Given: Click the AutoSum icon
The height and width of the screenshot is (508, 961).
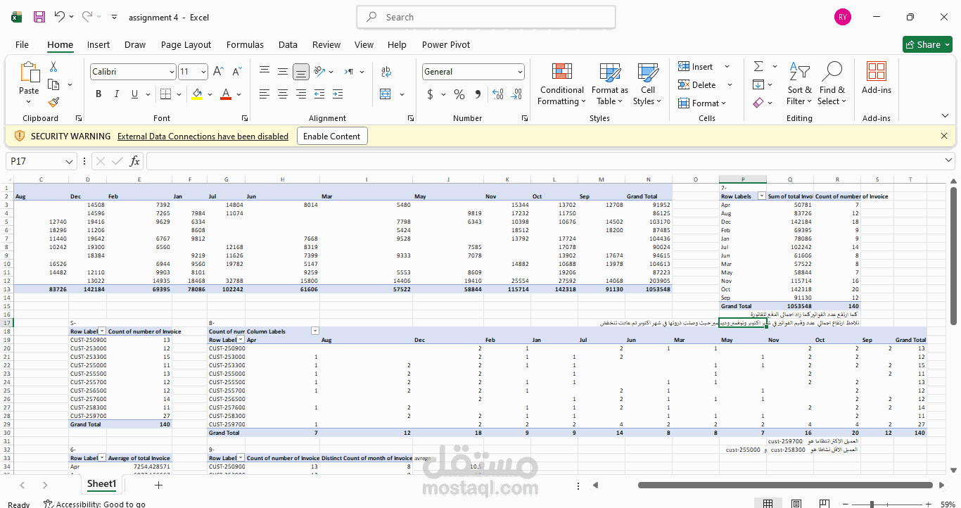Looking at the screenshot, I should (760, 66).
